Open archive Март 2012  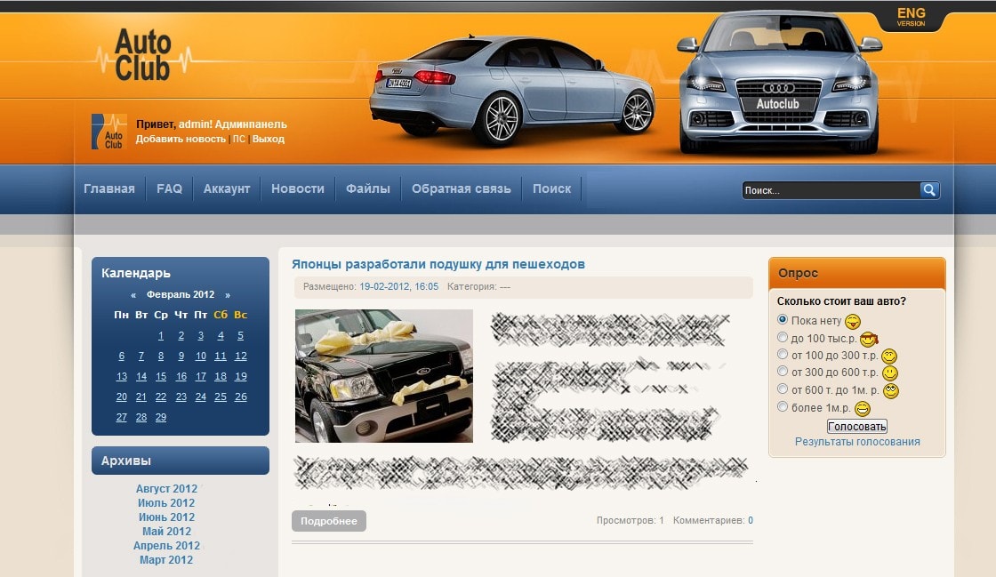coord(166,560)
